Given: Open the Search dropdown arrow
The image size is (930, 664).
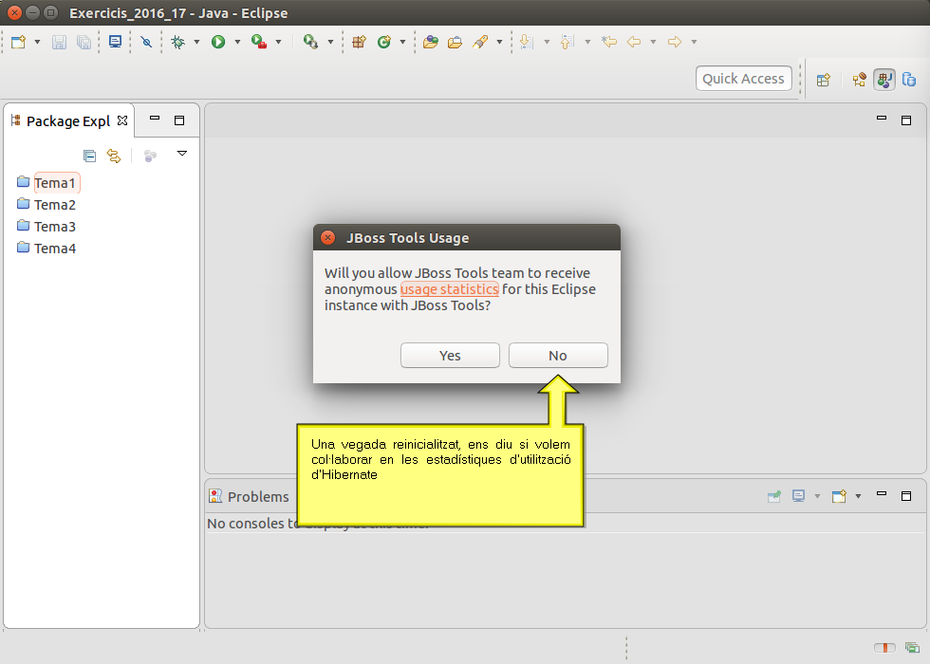Looking at the screenshot, I should [x=499, y=42].
